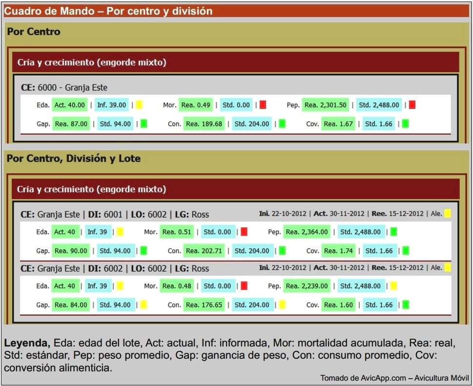The image size is (473, 386).
Task: Click the Rea. 2,301.50 average weight value
Action: tap(326, 105)
